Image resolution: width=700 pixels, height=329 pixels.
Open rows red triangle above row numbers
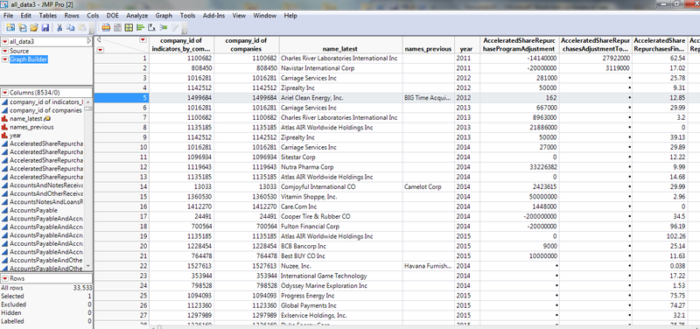tap(100, 50)
